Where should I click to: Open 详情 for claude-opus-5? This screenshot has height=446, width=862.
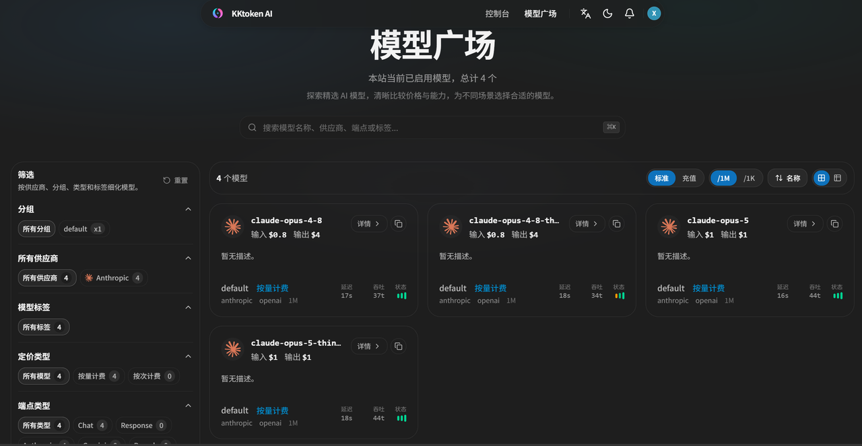805,223
